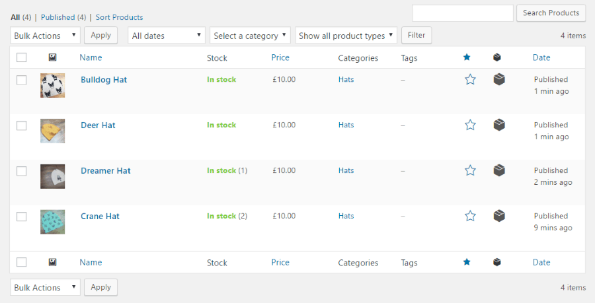Click the Stock column header text
595x303 pixels.
pyautogui.click(x=217, y=58)
